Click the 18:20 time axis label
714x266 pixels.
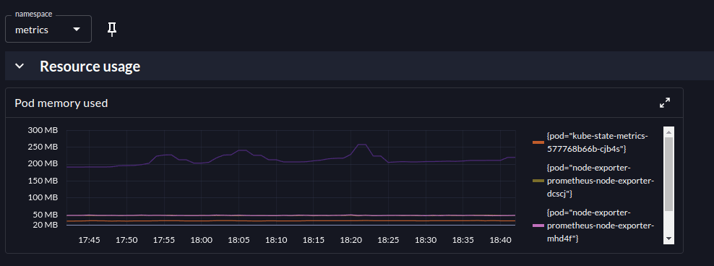(350, 239)
